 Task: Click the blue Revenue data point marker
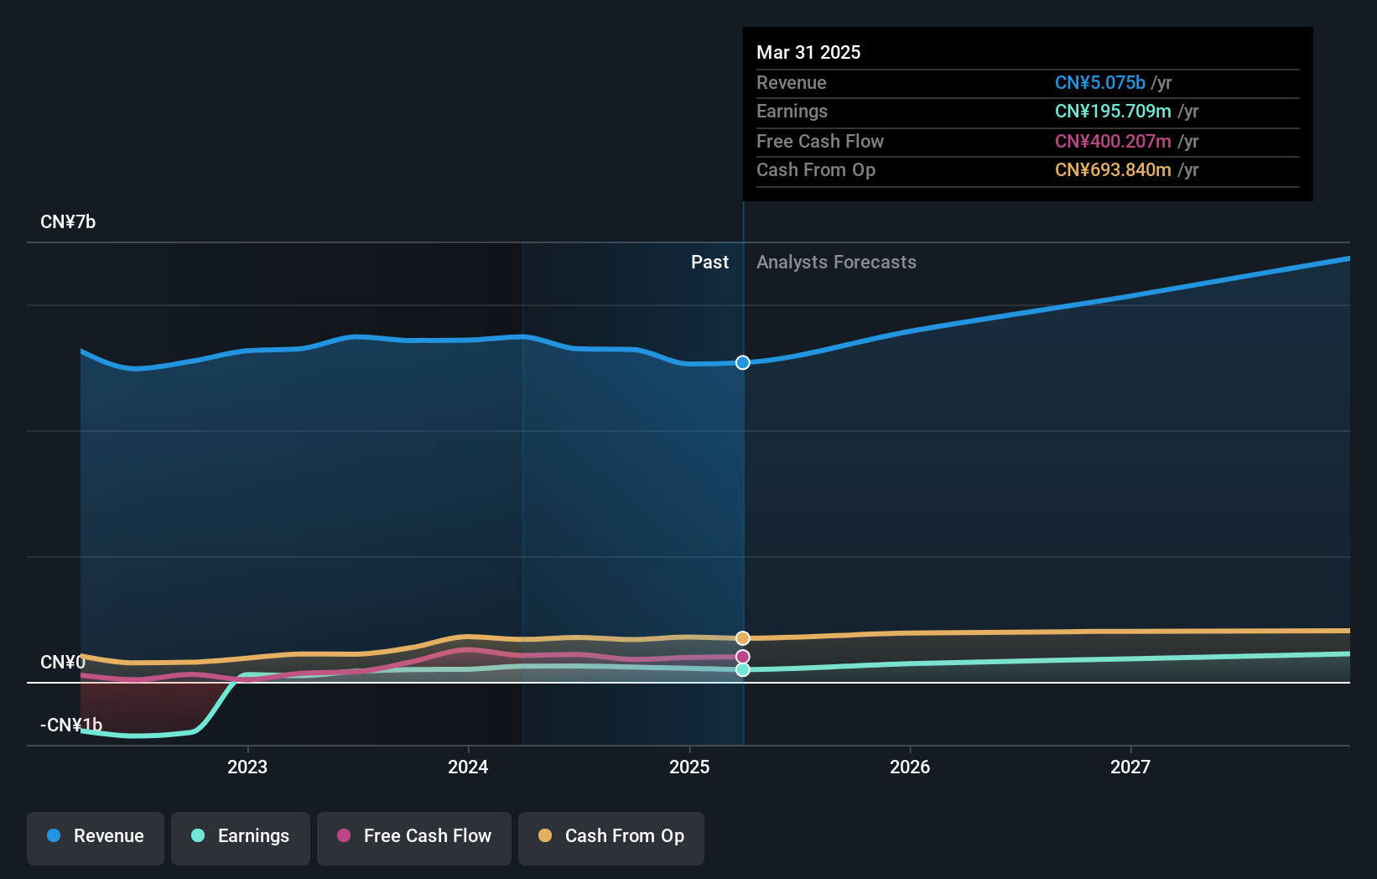pyautogui.click(x=743, y=362)
